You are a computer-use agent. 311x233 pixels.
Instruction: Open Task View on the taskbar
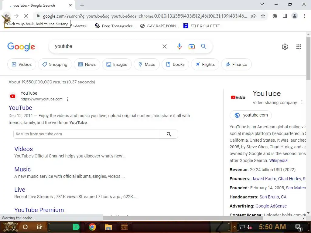point(40,227)
